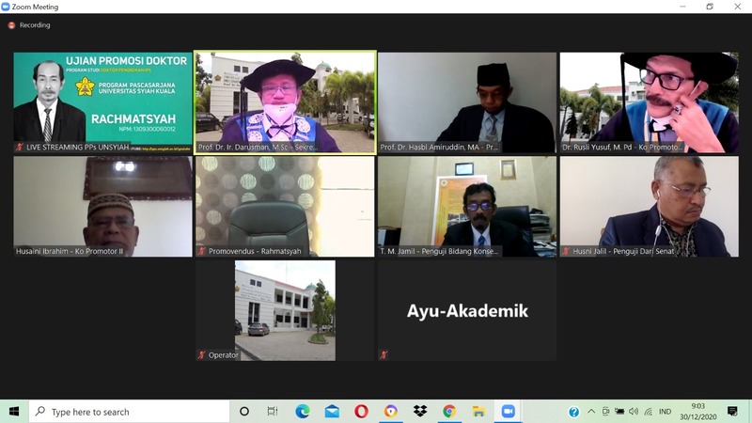Switch the IND input language indicator
Image resolution: width=752 pixels, height=423 pixels.
click(665, 412)
